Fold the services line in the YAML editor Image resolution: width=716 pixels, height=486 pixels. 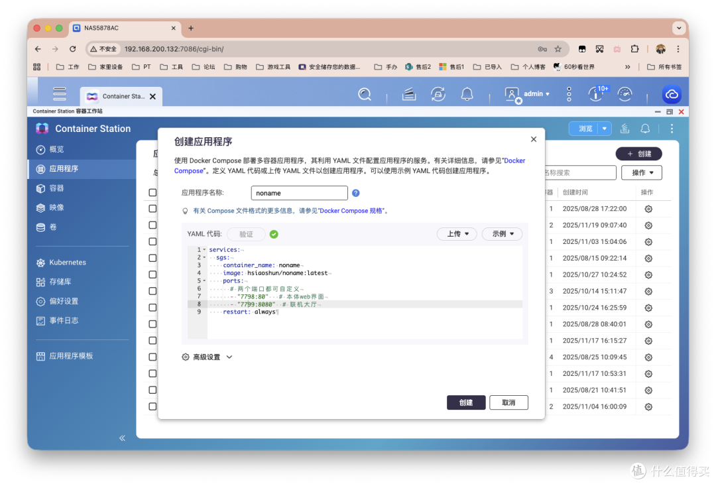pyautogui.click(x=204, y=250)
